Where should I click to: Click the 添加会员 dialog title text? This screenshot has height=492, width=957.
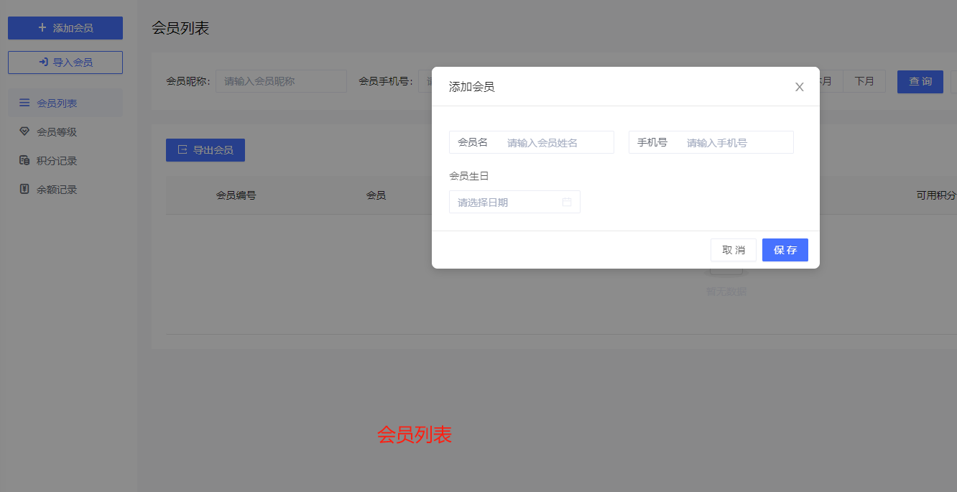[x=471, y=87]
